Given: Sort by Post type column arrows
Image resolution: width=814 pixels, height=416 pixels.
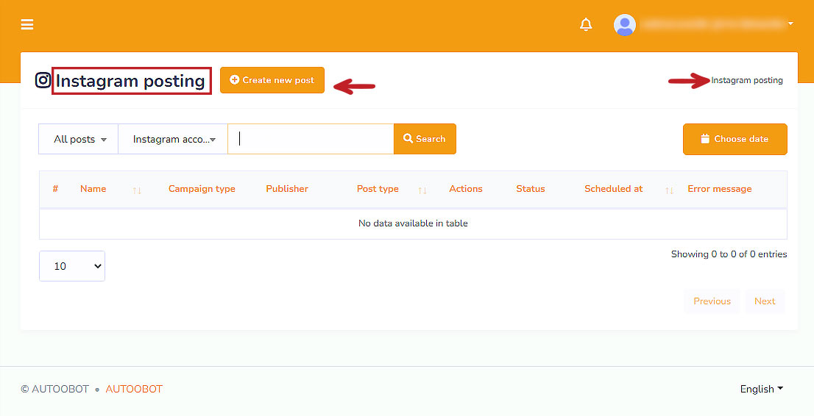Looking at the screenshot, I should point(422,190).
